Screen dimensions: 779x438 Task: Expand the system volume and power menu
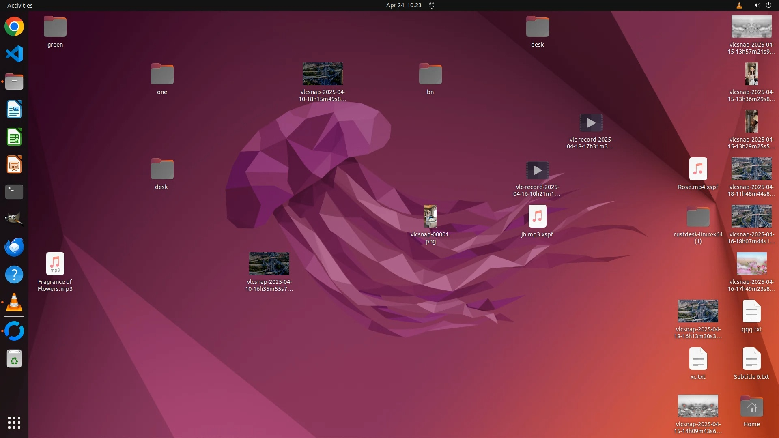pyautogui.click(x=762, y=5)
